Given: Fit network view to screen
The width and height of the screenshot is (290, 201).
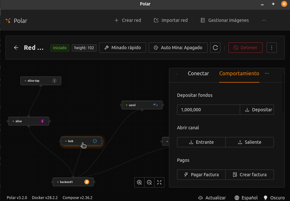Looking at the screenshot, I should pos(159,182).
